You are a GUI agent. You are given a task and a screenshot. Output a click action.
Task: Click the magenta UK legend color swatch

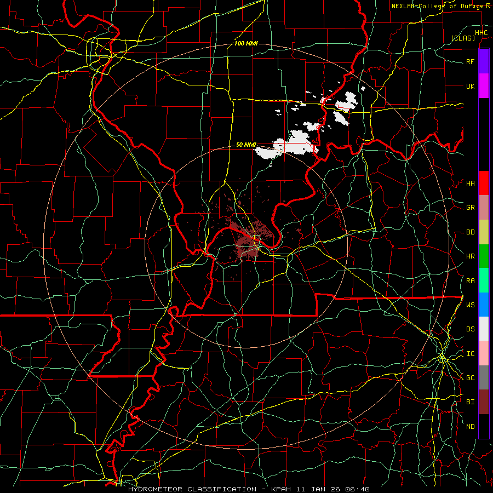click(x=484, y=86)
